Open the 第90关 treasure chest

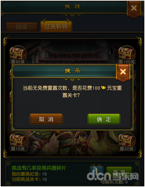click(x=18, y=52)
